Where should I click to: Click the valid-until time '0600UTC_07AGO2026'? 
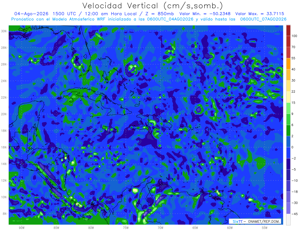click(263, 19)
